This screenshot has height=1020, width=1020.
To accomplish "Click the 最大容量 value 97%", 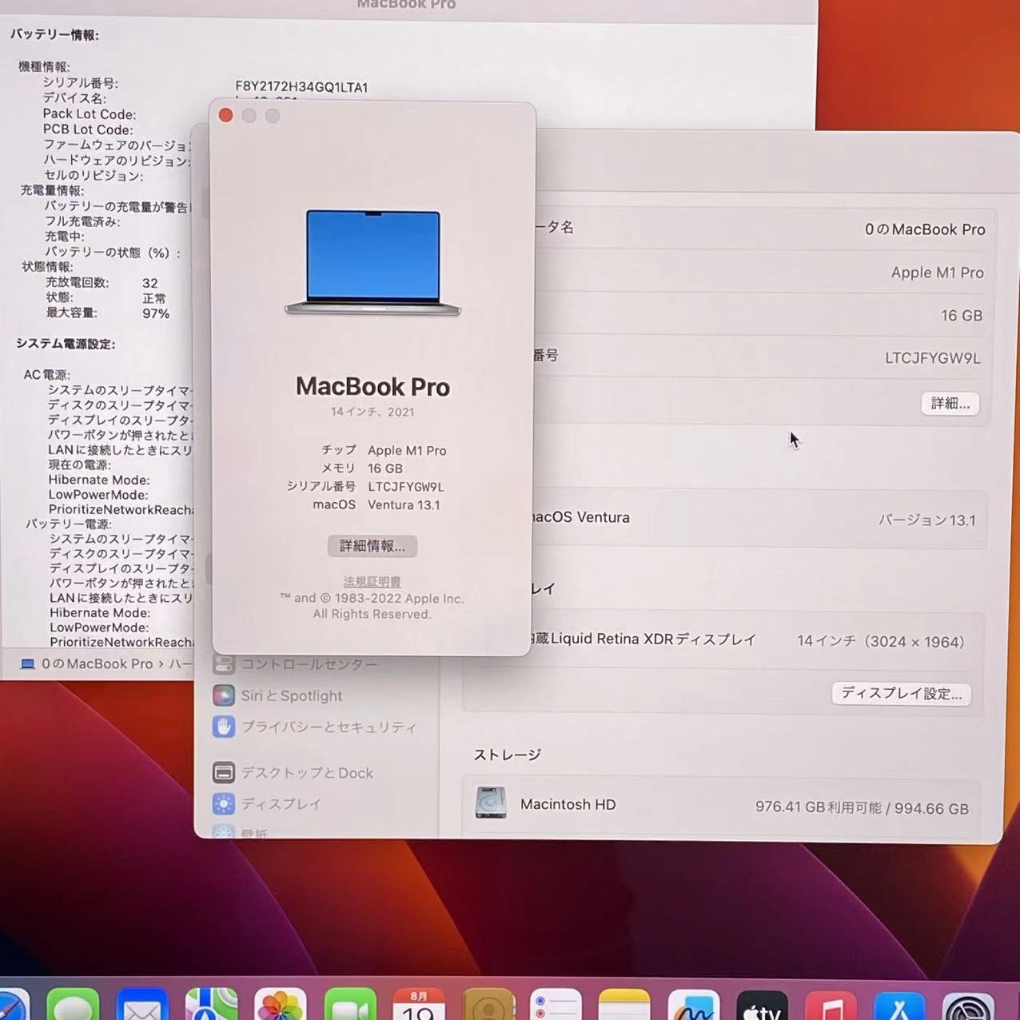I will click(x=156, y=313).
